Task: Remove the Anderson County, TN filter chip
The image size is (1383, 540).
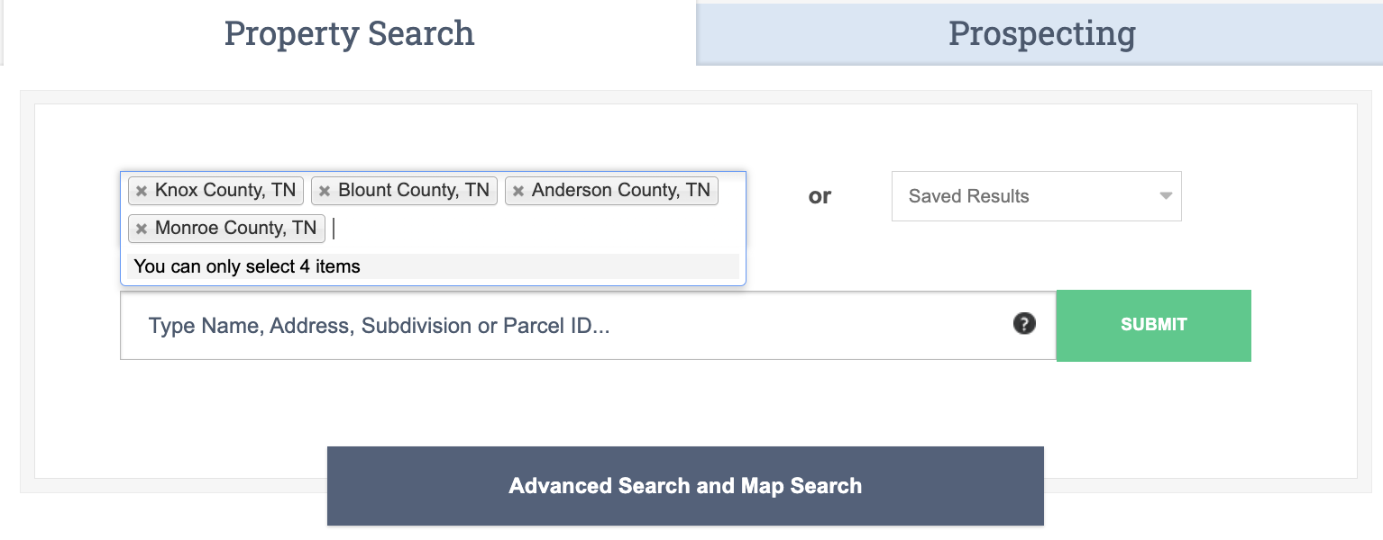Action: pos(518,190)
